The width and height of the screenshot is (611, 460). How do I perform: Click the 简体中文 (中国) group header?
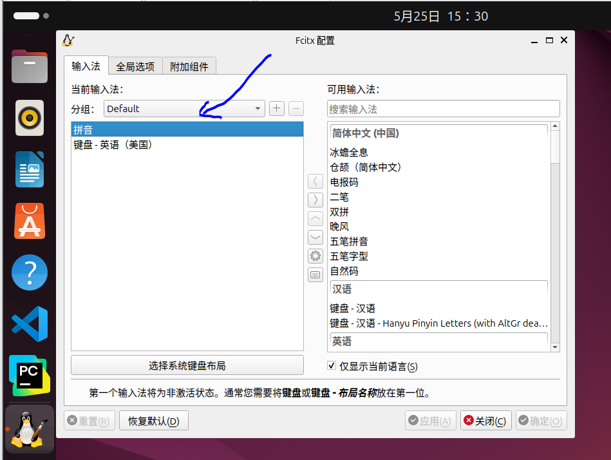[x=438, y=133]
